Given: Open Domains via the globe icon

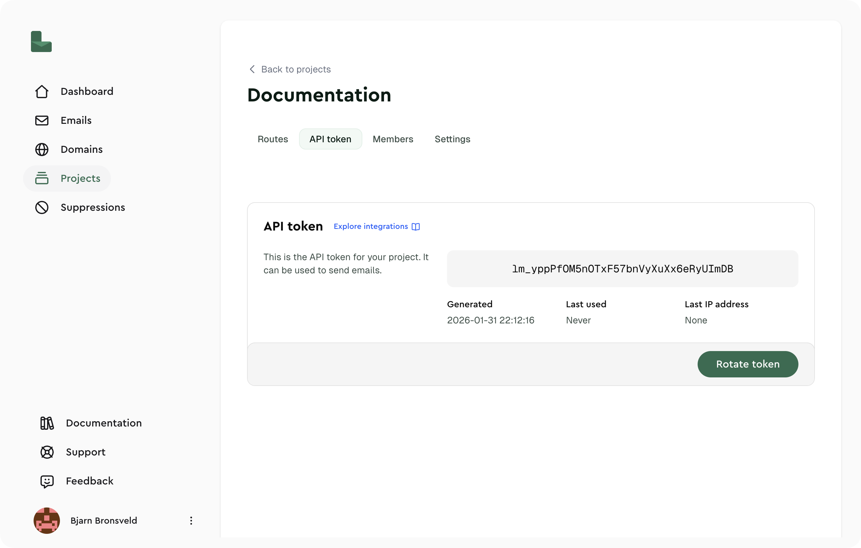Looking at the screenshot, I should tap(42, 150).
